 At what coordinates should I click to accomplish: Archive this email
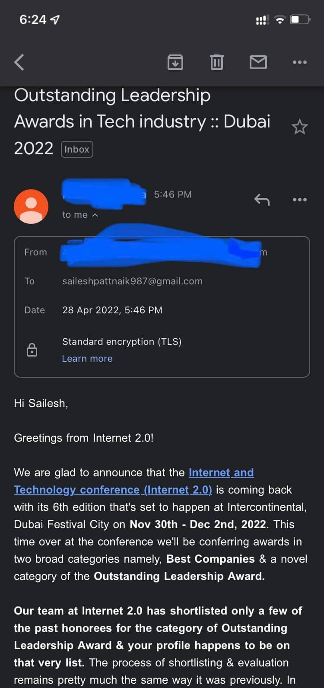pyautogui.click(x=175, y=62)
